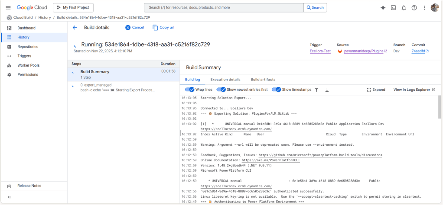Open the Ecellors-Test trigger link
The height and width of the screenshot is (205, 443).
(320, 51)
